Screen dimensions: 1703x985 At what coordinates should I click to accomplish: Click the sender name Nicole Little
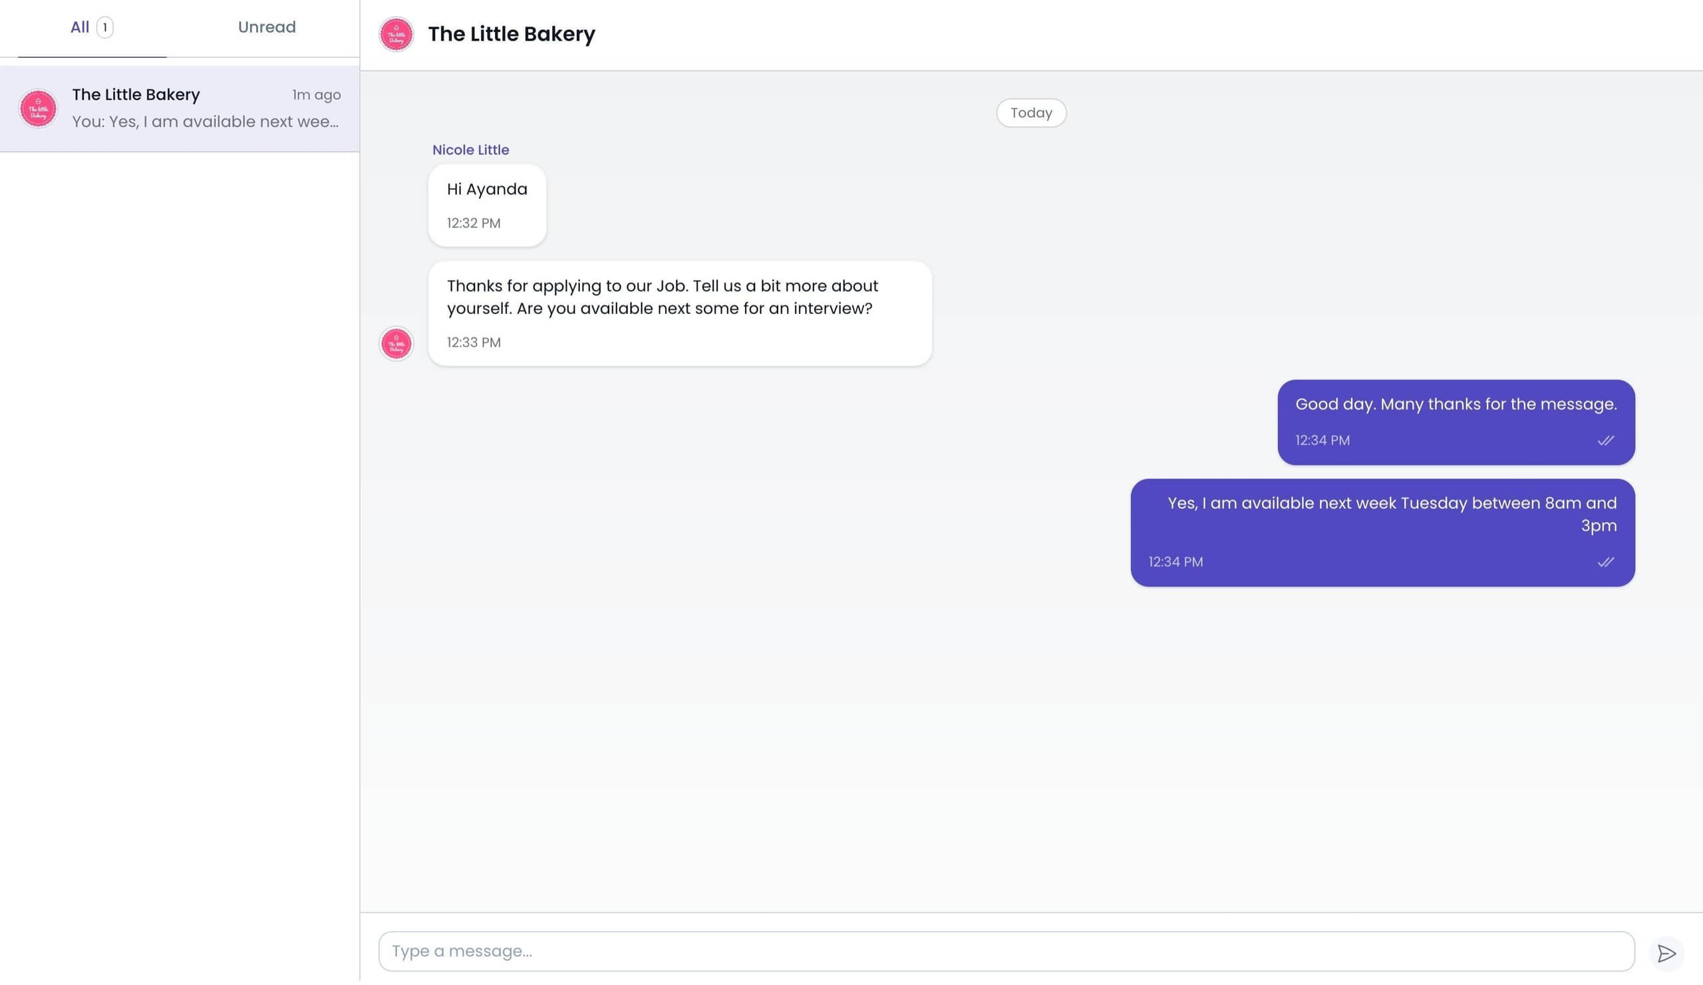tap(470, 149)
